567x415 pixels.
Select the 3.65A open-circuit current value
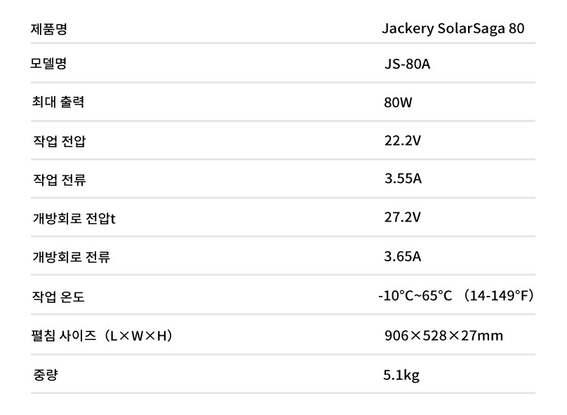click(403, 256)
